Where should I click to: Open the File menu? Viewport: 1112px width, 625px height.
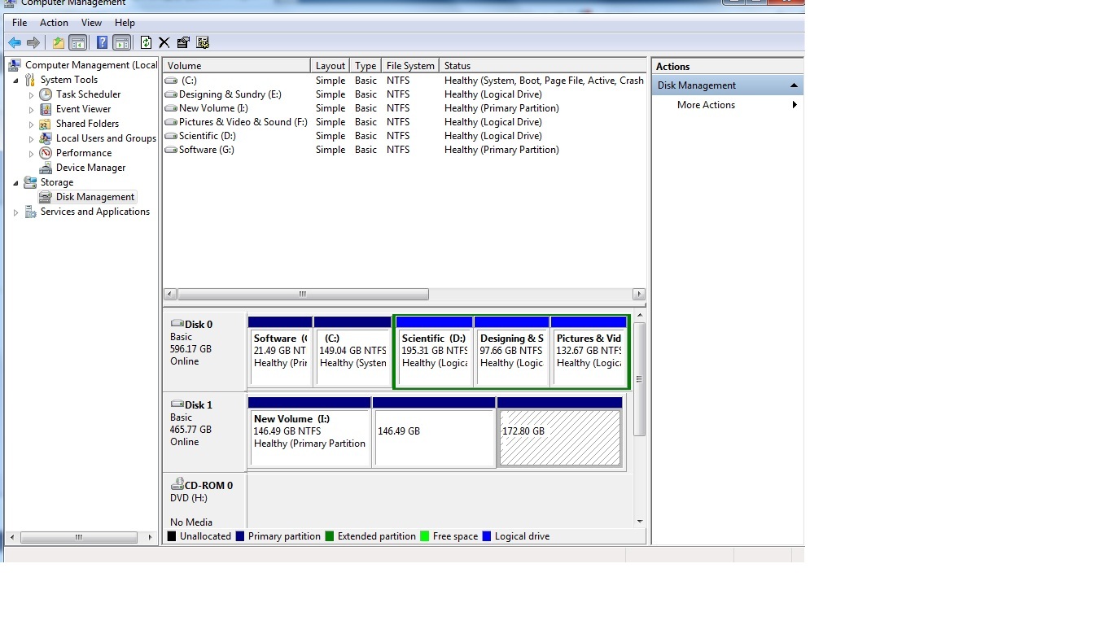[20, 23]
